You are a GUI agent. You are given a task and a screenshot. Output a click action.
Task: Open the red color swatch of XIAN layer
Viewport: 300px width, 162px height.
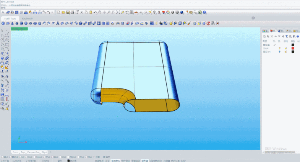293,48
